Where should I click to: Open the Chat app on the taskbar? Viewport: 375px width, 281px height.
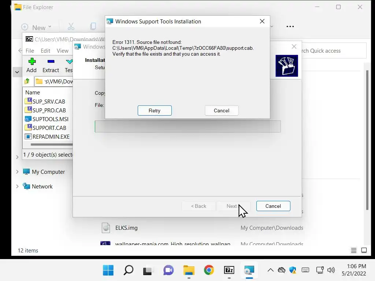click(x=168, y=270)
